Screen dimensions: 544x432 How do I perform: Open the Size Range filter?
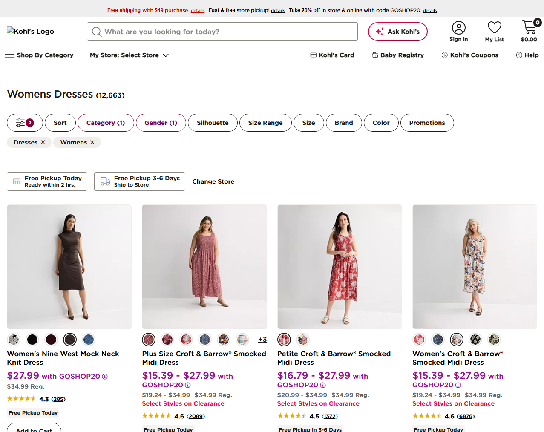click(x=265, y=123)
